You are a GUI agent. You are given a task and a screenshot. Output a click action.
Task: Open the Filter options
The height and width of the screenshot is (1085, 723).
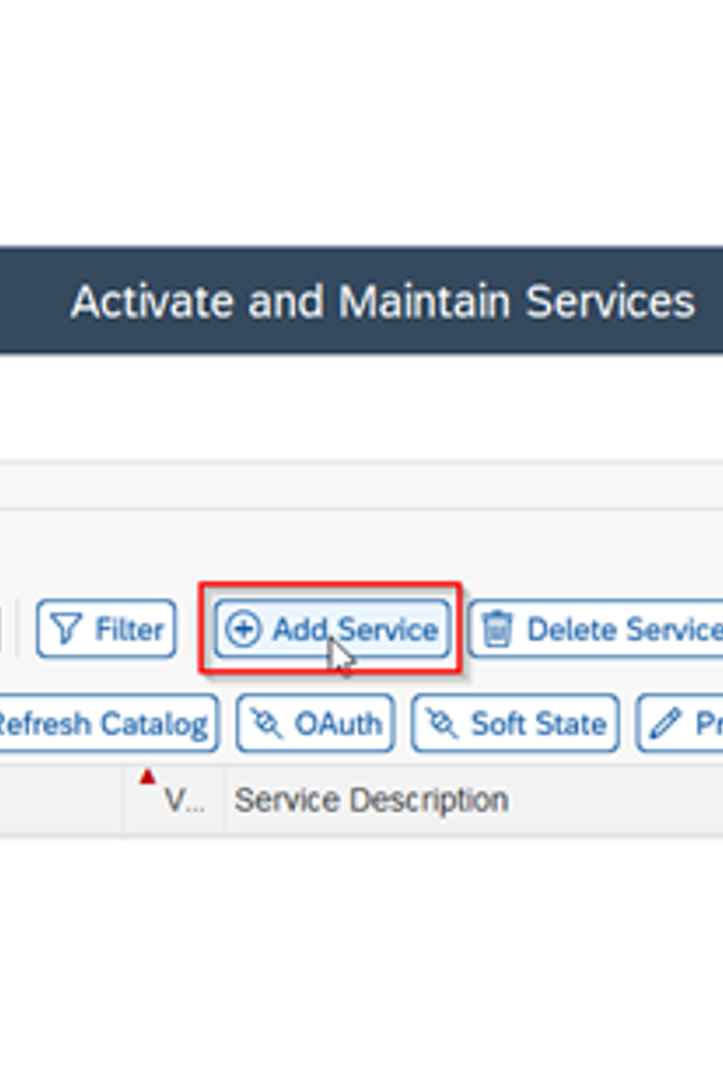[x=106, y=628]
